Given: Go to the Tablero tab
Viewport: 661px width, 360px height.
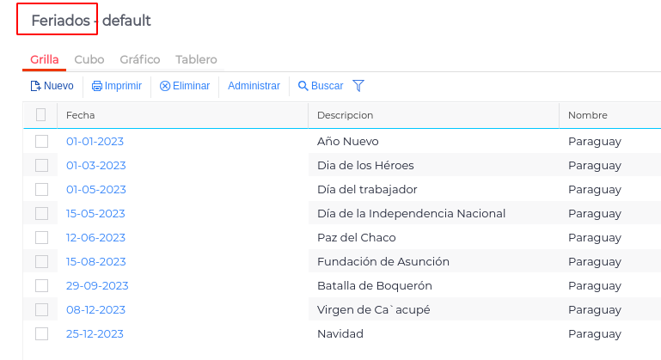Looking at the screenshot, I should click(x=196, y=59).
